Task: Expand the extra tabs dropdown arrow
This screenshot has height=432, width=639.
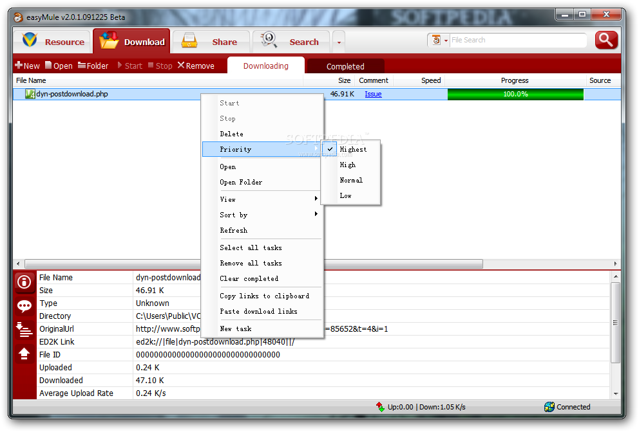Action: (339, 42)
